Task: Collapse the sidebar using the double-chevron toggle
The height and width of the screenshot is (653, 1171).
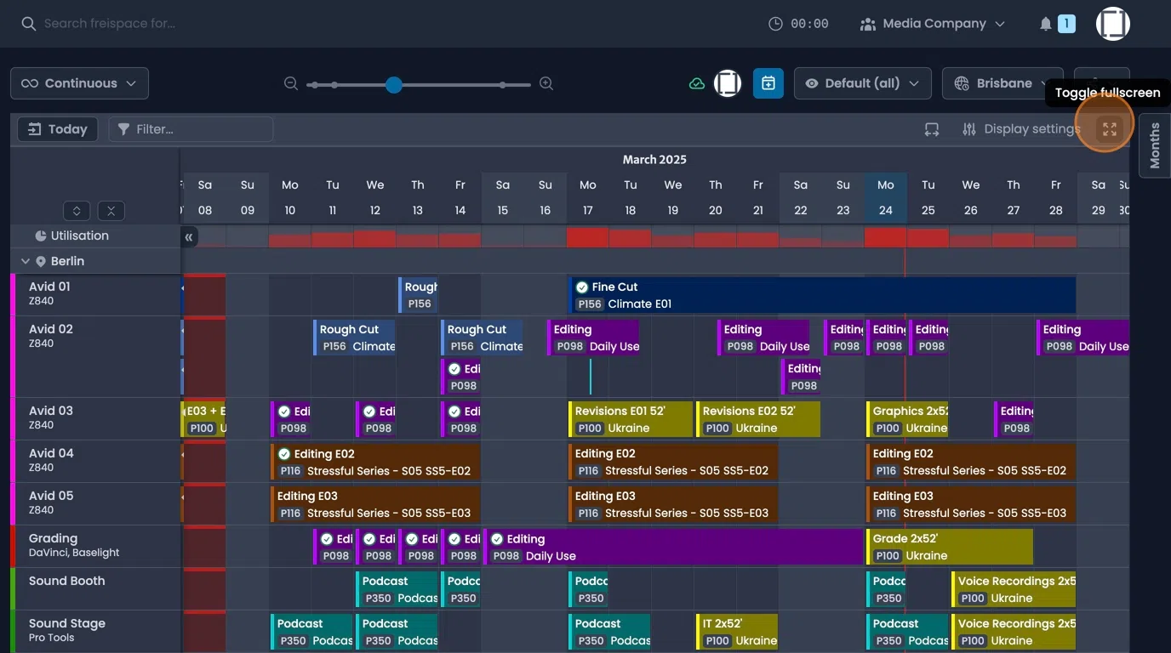Action: 190,238
